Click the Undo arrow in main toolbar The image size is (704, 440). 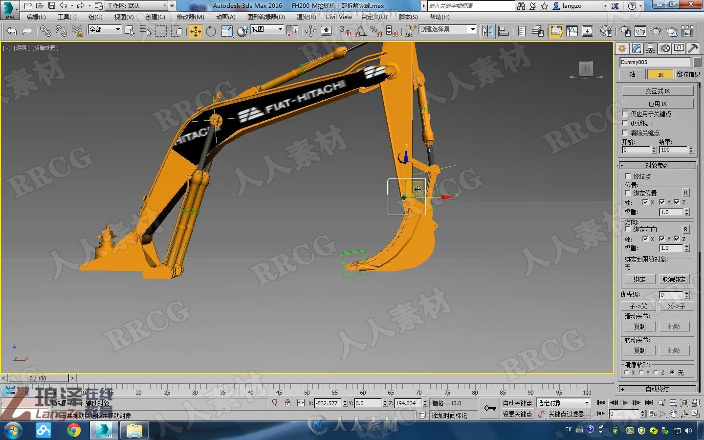tap(12, 31)
